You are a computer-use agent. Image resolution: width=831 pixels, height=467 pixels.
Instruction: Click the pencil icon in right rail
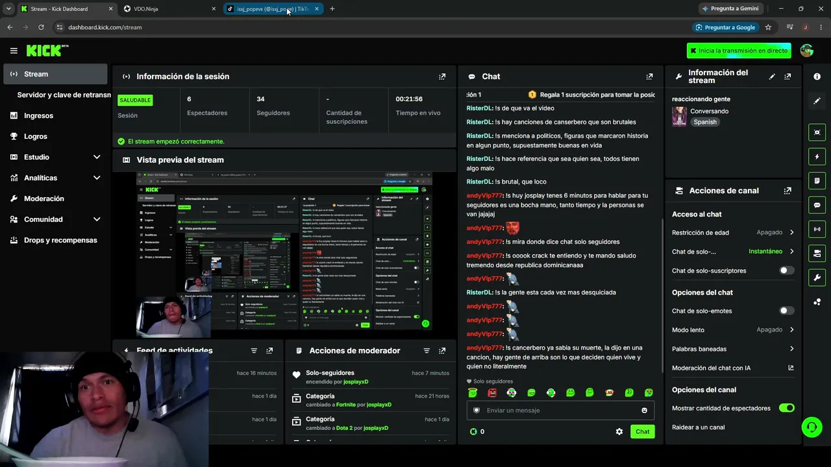click(x=817, y=101)
